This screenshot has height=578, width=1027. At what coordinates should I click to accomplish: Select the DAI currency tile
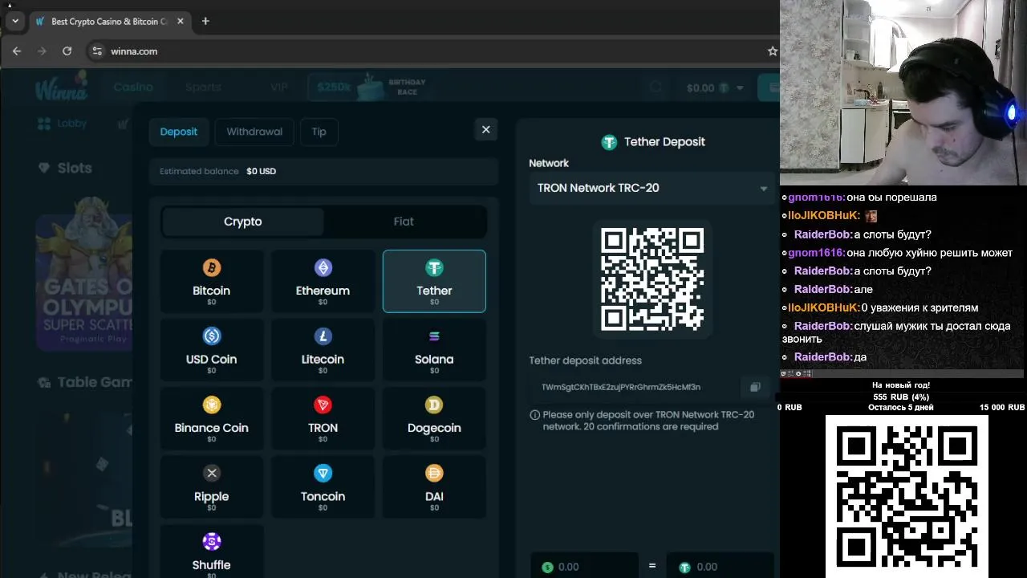[434, 487]
